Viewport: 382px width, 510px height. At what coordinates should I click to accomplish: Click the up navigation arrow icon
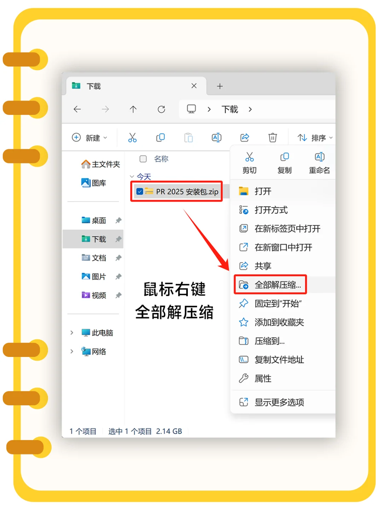click(x=133, y=109)
